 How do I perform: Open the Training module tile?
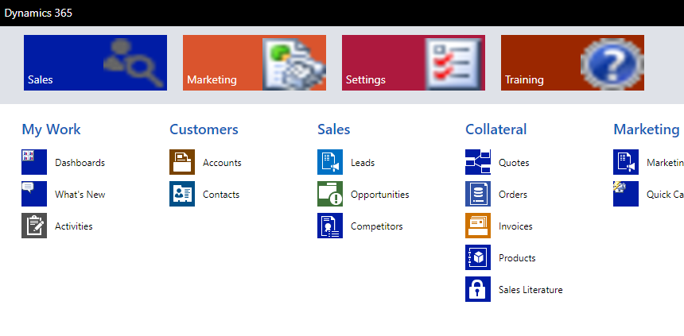[573, 63]
